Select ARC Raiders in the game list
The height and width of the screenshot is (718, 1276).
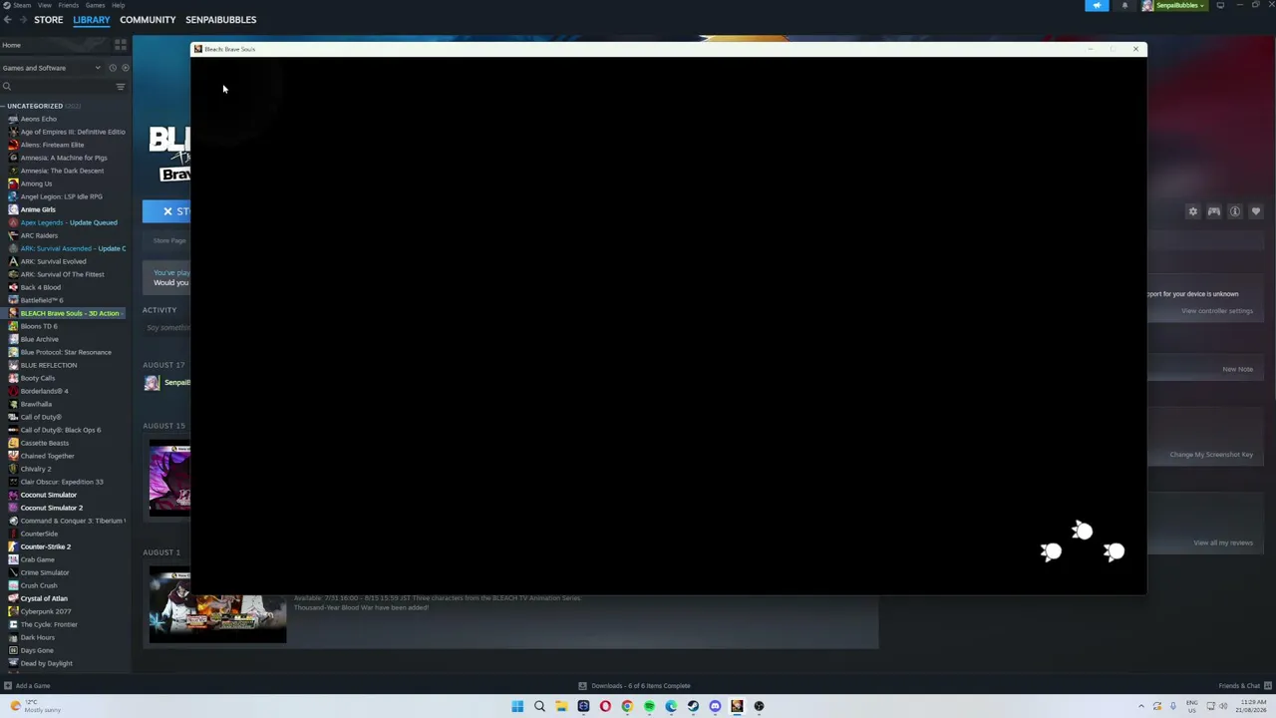click(x=39, y=235)
